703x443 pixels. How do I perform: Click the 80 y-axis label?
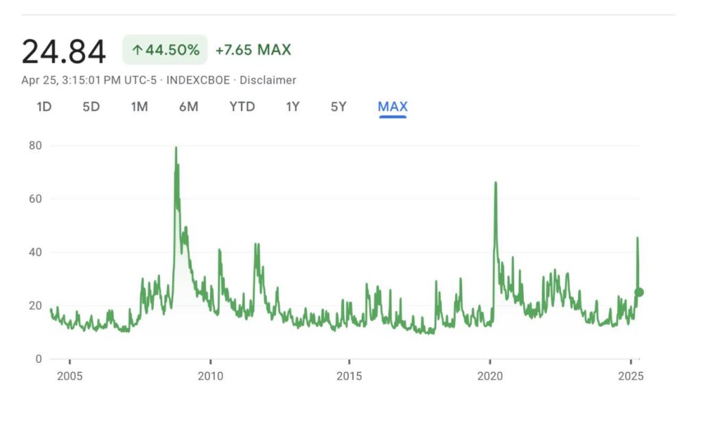click(36, 145)
